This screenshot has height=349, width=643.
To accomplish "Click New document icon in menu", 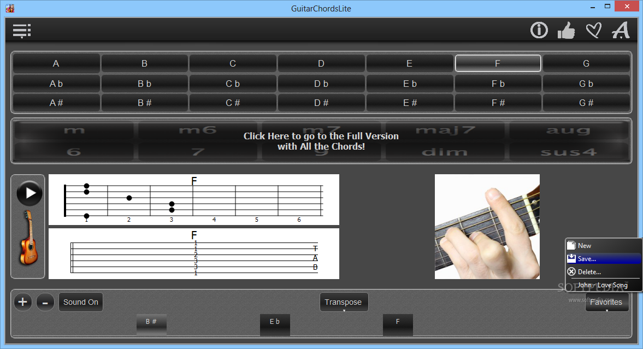I will (x=571, y=246).
